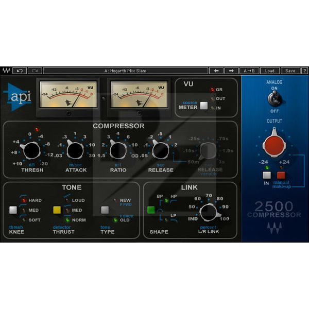Click the -20 mark on Thresh dial
This screenshot has height=309, width=309.
44,164
